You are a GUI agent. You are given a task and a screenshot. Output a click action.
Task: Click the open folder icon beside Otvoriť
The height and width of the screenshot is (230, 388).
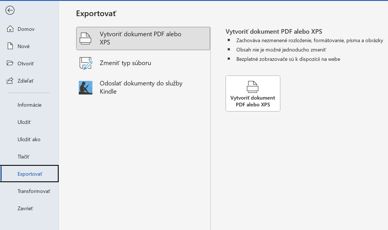[x=10, y=63]
